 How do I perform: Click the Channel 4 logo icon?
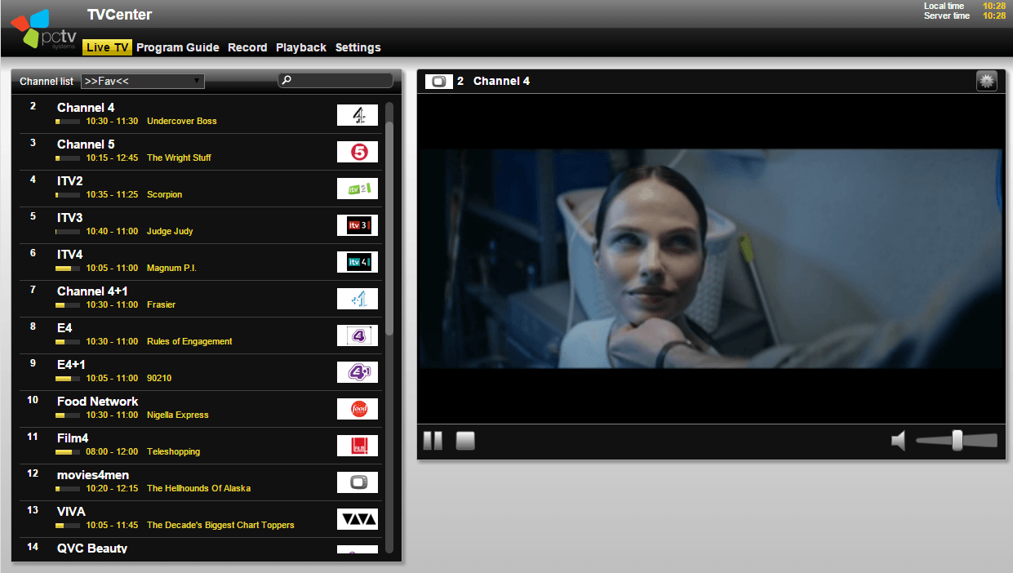pyautogui.click(x=358, y=115)
